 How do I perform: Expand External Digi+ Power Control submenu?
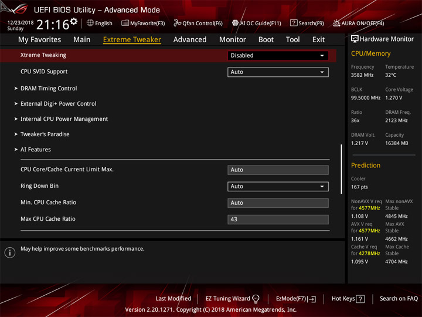[x=59, y=104]
